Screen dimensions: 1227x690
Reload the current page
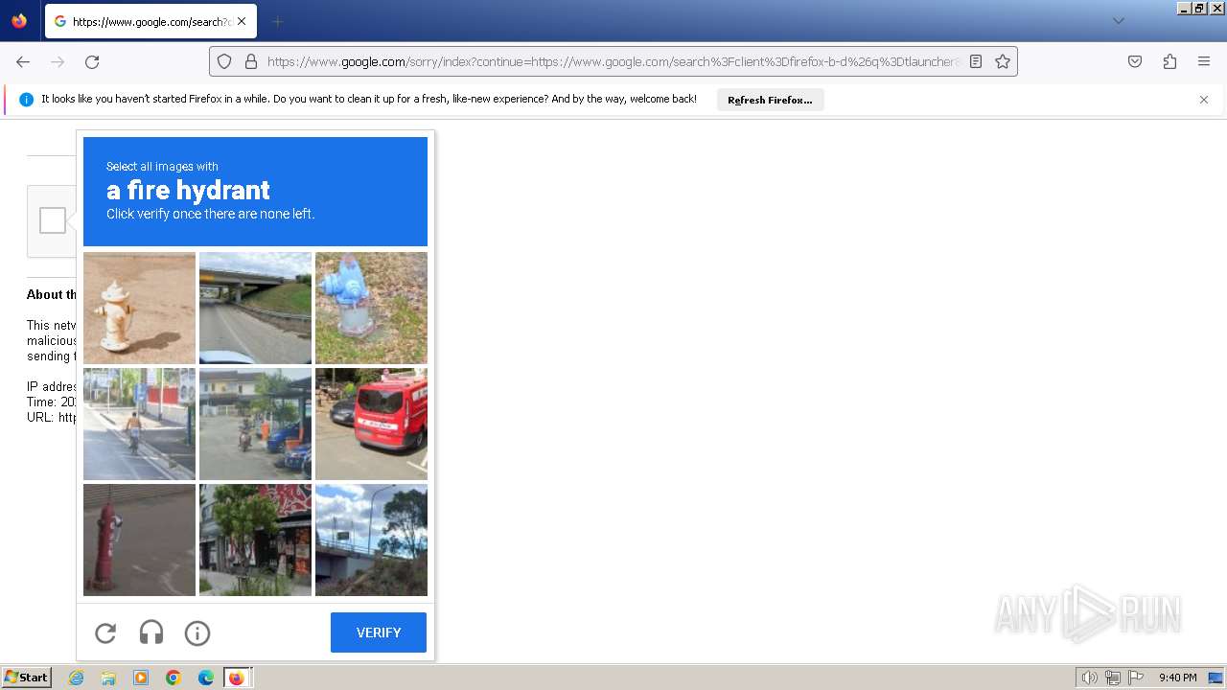pyautogui.click(x=92, y=61)
